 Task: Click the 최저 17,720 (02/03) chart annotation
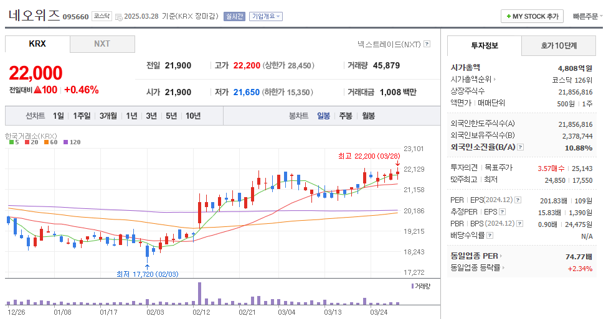click(x=147, y=274)
